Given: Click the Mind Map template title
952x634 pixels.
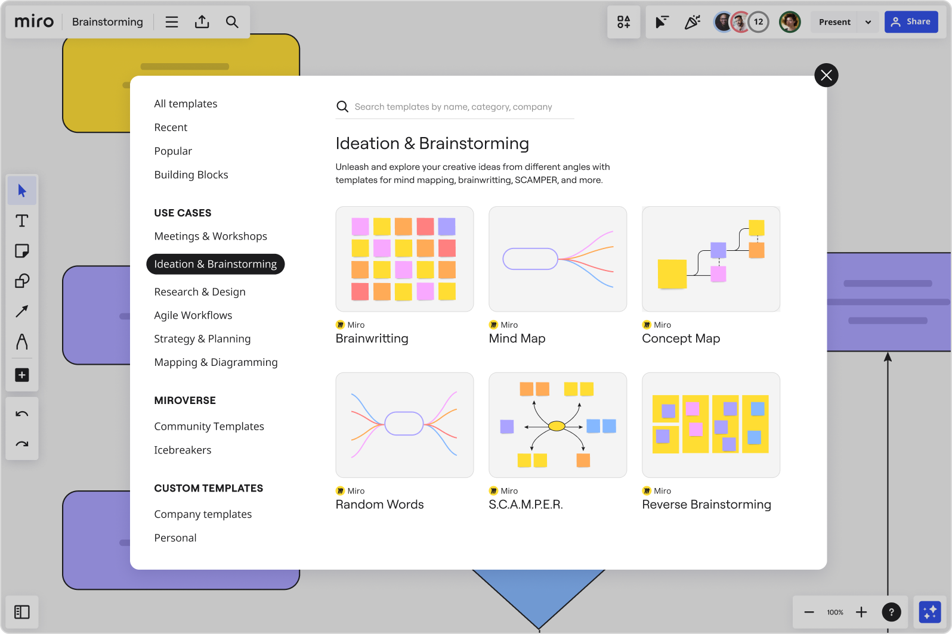Looking at the screenshot, I should (517, 338).
